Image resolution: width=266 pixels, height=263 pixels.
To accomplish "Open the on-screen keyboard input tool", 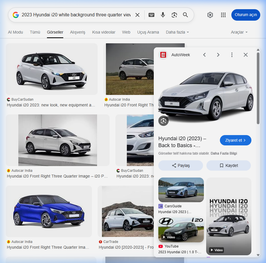I will pyautogui.click(x=151, y=15).
